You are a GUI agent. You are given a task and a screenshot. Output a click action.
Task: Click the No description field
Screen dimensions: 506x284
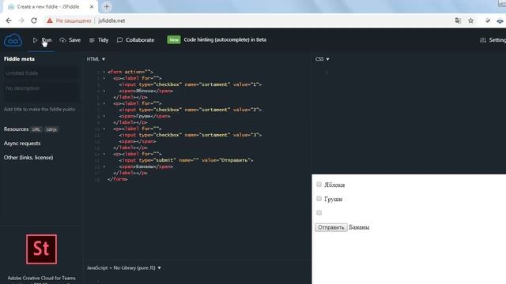(x=40, y=92)
